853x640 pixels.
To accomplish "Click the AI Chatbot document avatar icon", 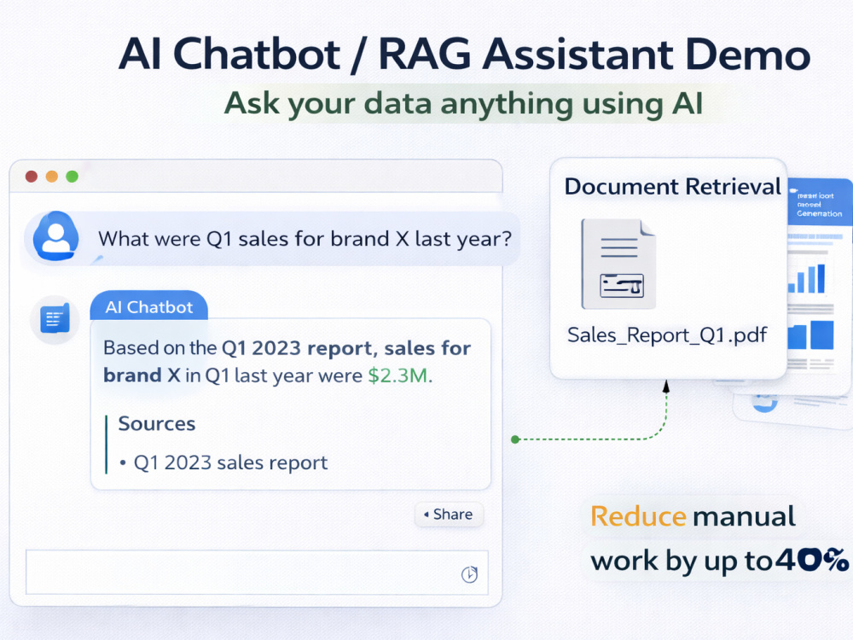I will coord(55,319).
